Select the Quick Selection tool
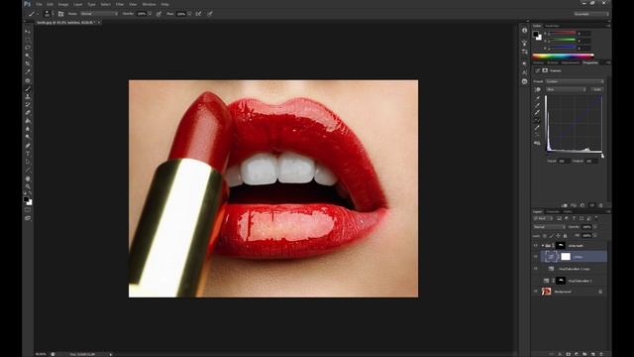 [x=28, y=56]
